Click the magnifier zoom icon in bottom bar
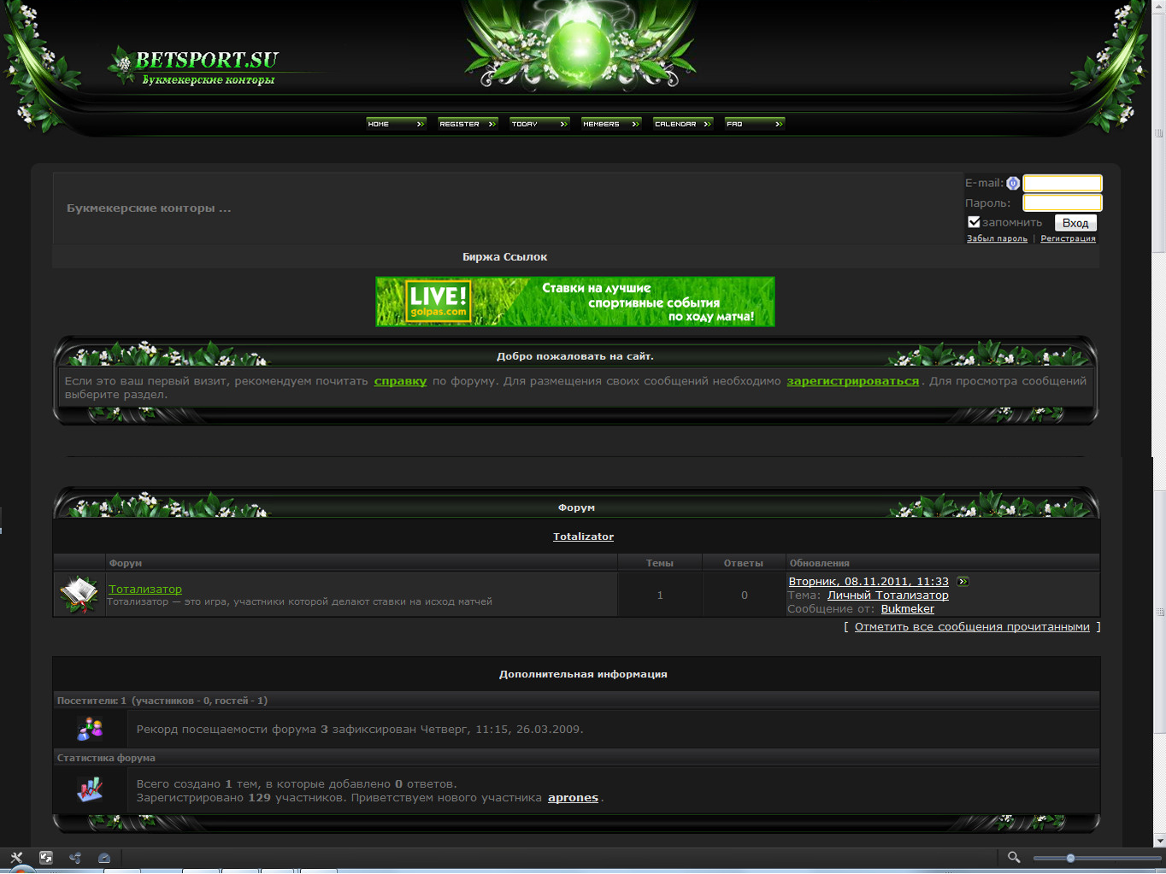The width and height of the screenshot is (1166, 874). click(x=1014, y=857)
